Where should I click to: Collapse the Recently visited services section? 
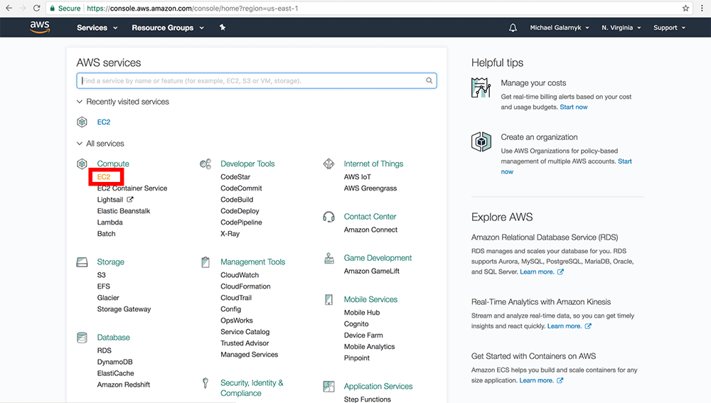tap(80, 102)
